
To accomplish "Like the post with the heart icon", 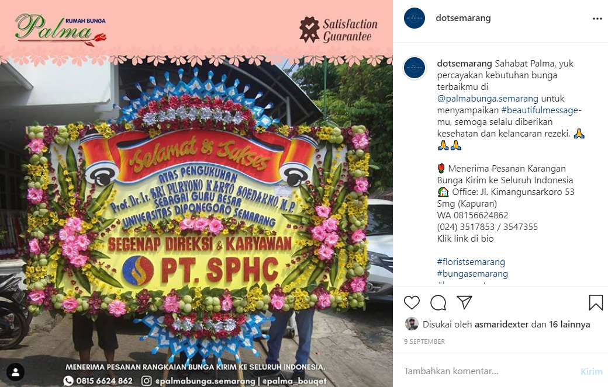I will point(412,302).
